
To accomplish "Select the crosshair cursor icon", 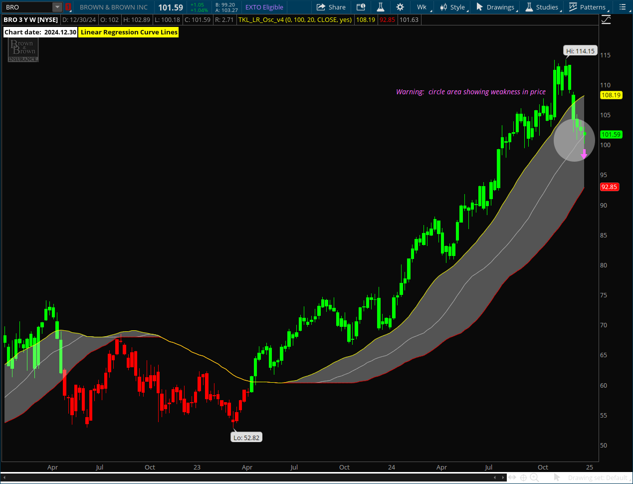I will (523, 478).
